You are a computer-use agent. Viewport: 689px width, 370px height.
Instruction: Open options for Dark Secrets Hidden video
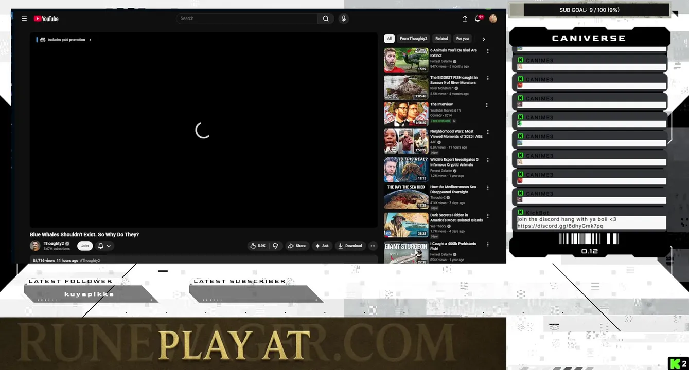pos(488,216)
